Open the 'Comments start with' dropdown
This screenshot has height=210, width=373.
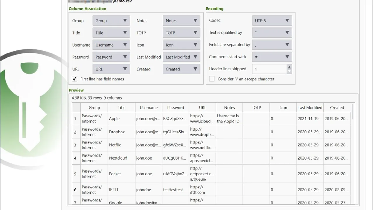272,57
